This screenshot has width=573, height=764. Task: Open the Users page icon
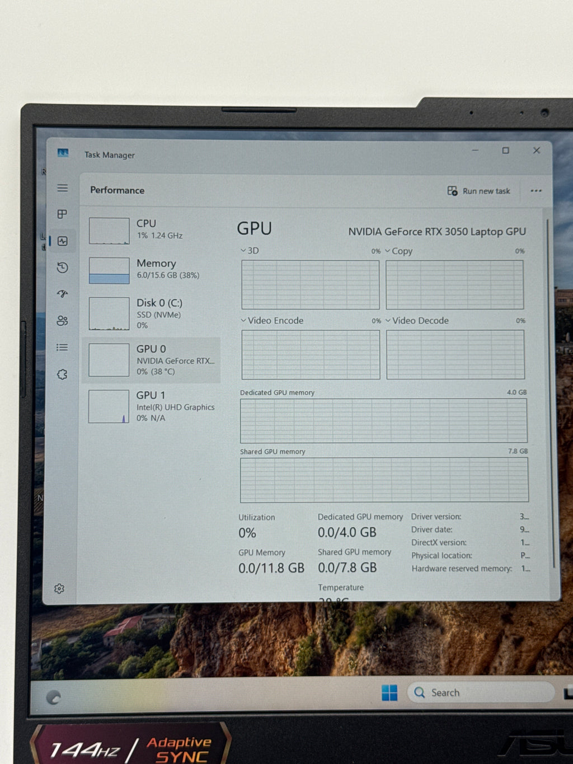(62, 321)
